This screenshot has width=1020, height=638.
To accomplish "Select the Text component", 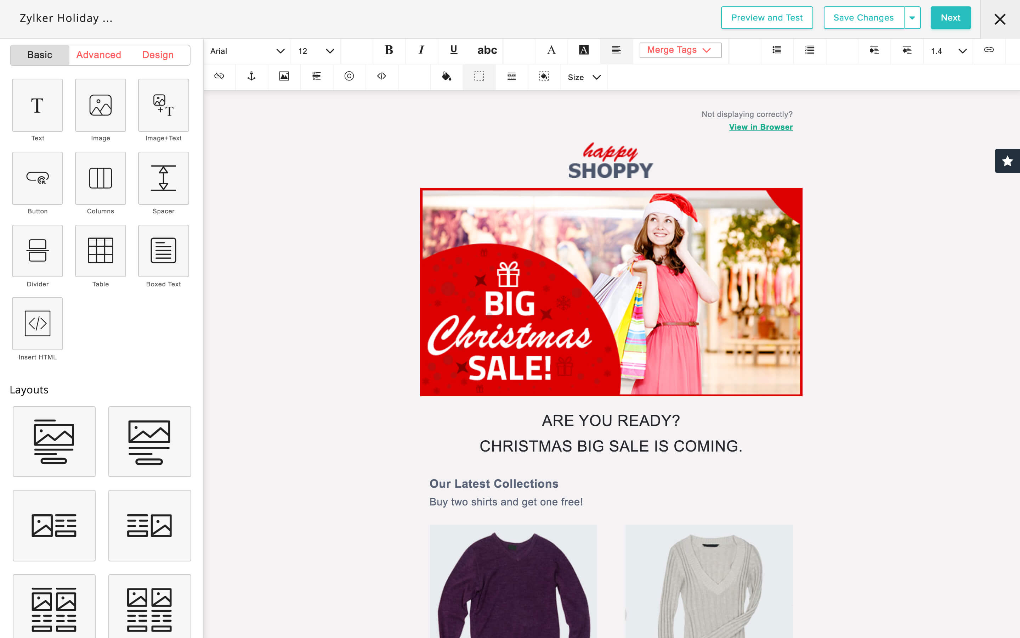I will click(38, 106).
